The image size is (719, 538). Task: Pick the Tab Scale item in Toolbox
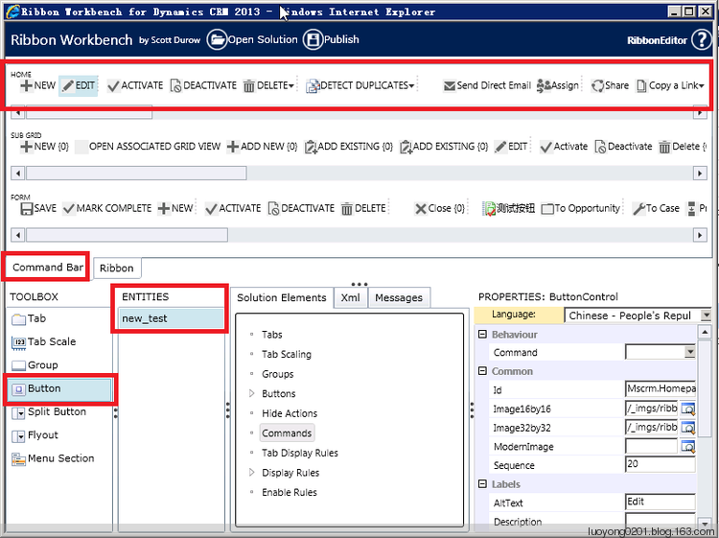[x=43, y=342]
